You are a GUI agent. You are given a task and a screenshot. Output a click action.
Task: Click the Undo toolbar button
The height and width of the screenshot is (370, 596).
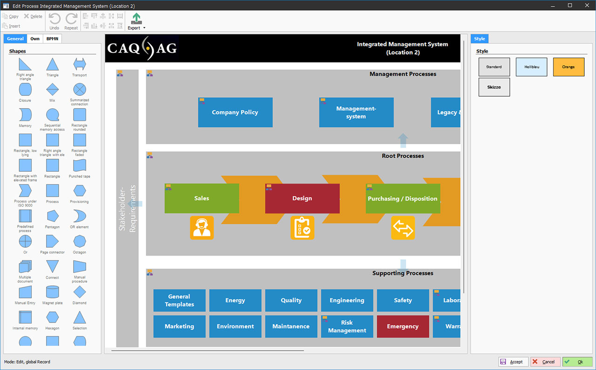(x=54, y=21)
